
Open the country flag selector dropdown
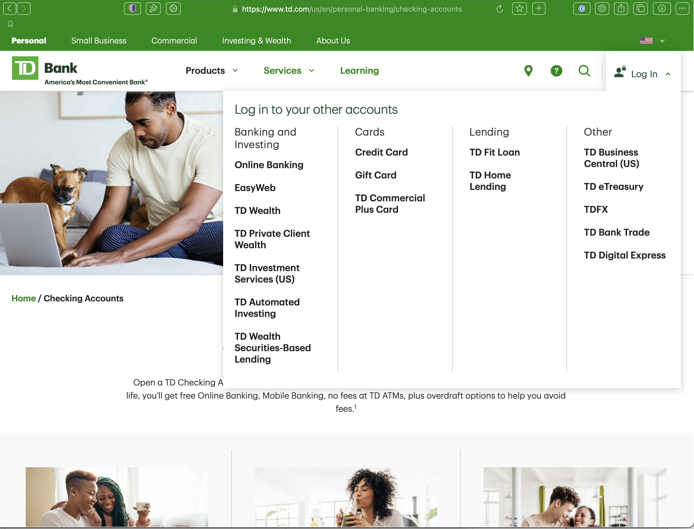click(x=653, y=41)
